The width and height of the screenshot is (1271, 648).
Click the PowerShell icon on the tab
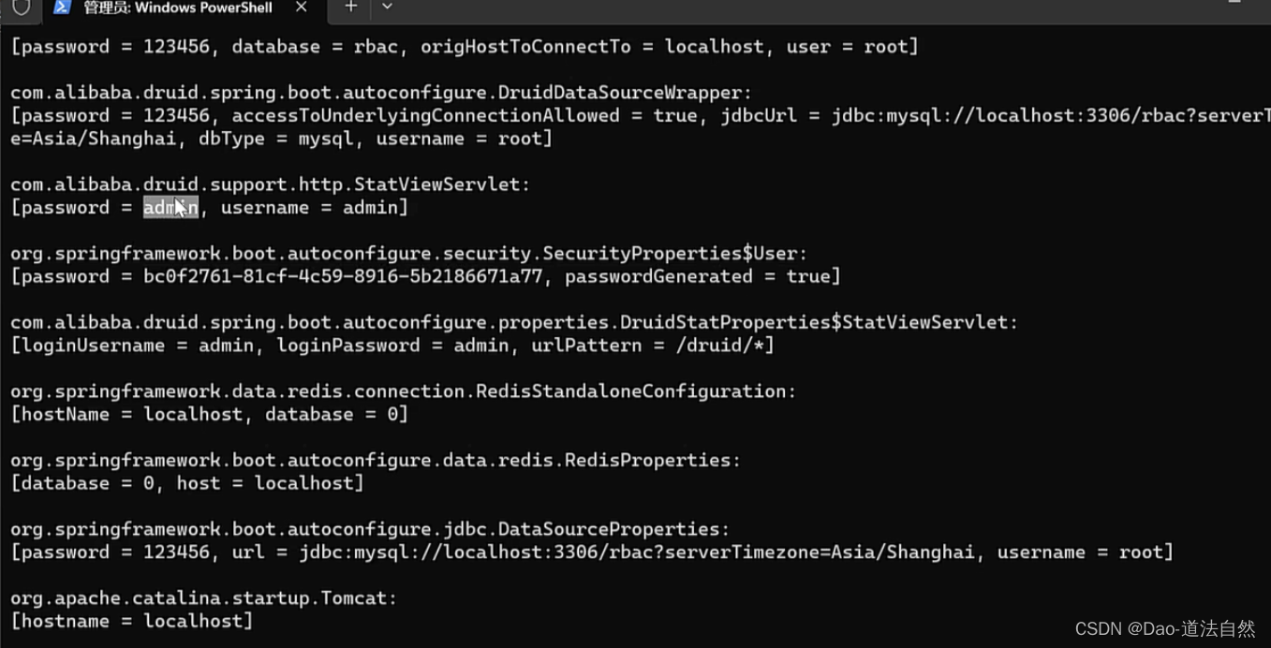(61, 7)
